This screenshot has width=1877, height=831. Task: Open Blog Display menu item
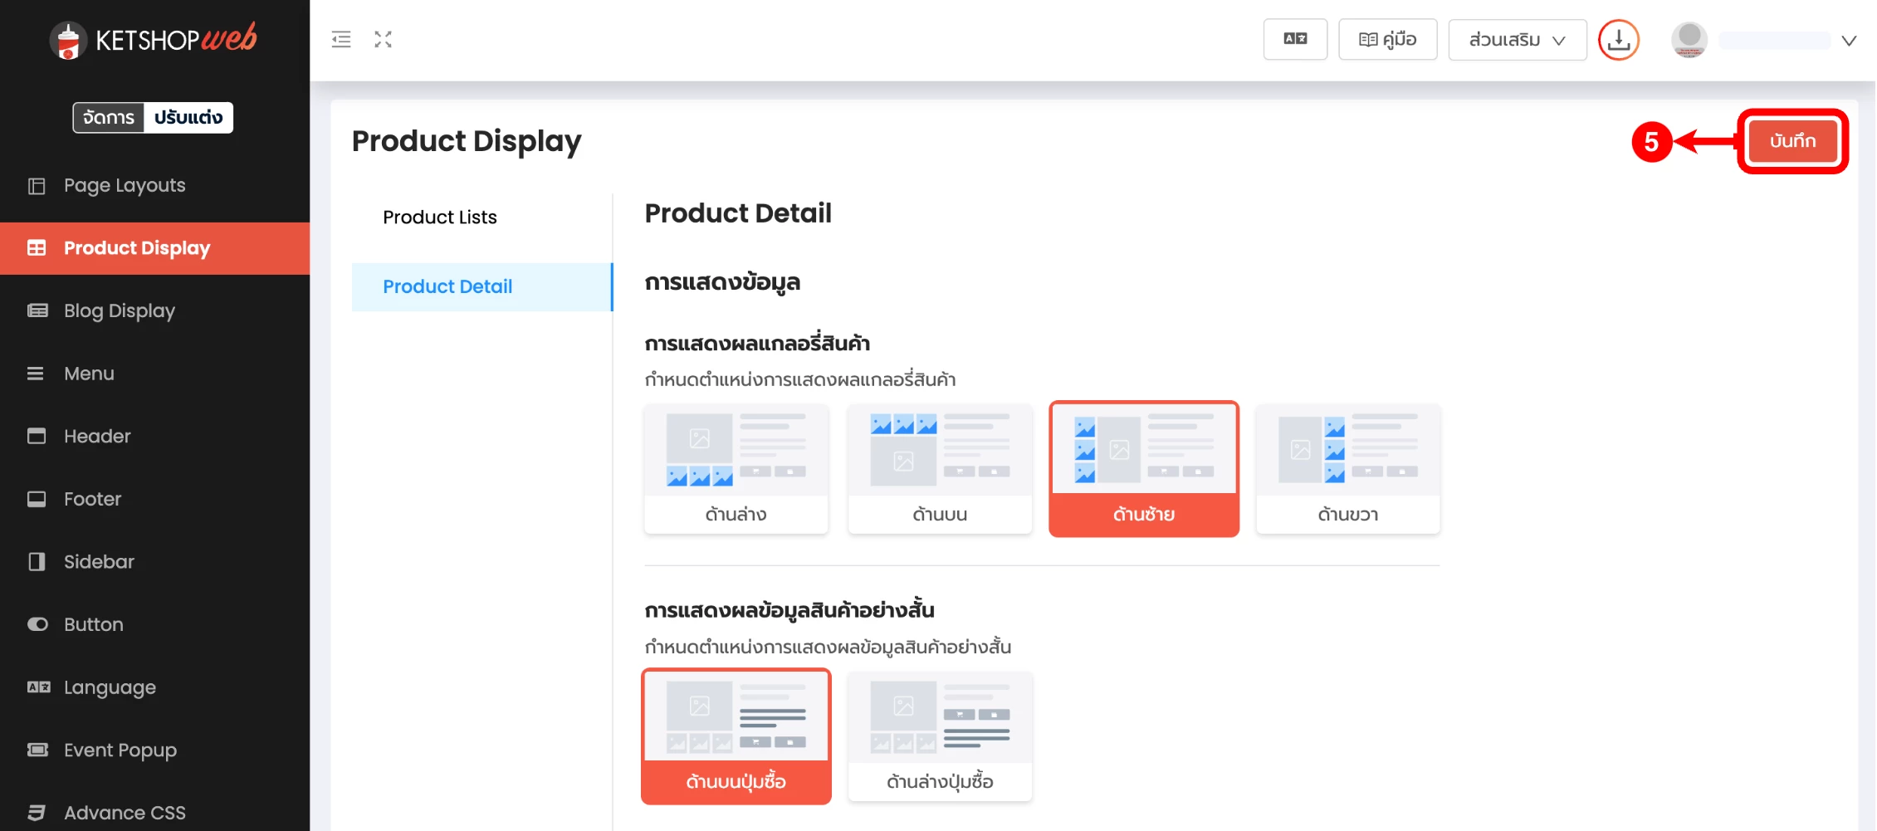click(x=120, y=310)
